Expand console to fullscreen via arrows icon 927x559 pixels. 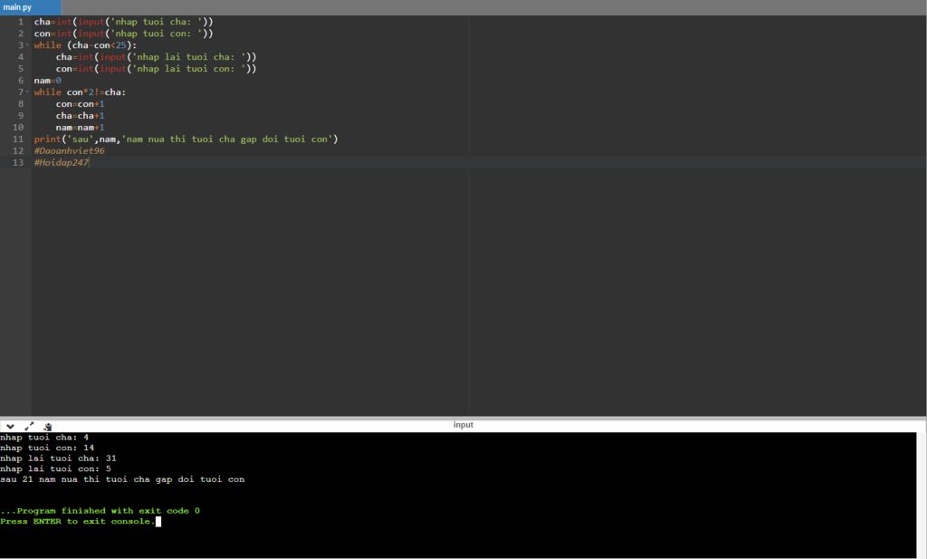[29, 426]
